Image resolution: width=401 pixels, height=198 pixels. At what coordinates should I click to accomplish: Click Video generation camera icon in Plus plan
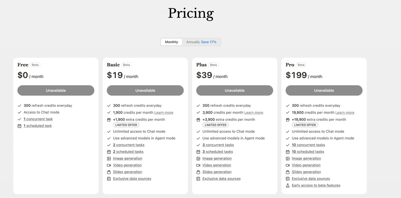(198, 165)
